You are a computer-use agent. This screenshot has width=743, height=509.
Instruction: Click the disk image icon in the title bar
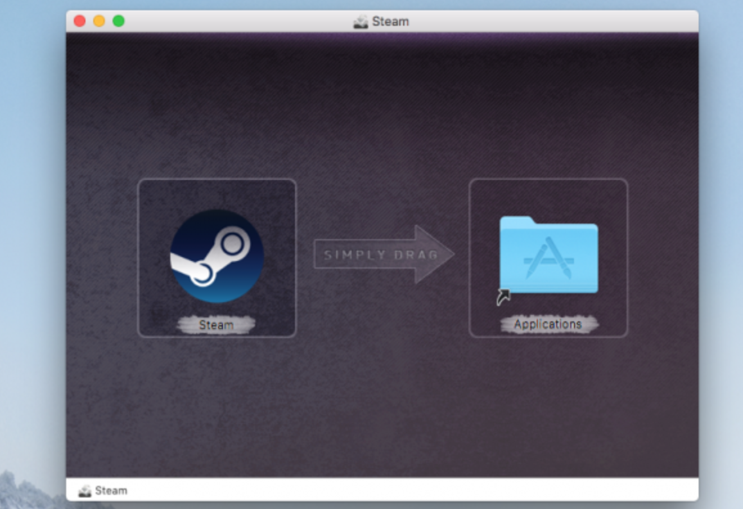(x=361, y=21)
